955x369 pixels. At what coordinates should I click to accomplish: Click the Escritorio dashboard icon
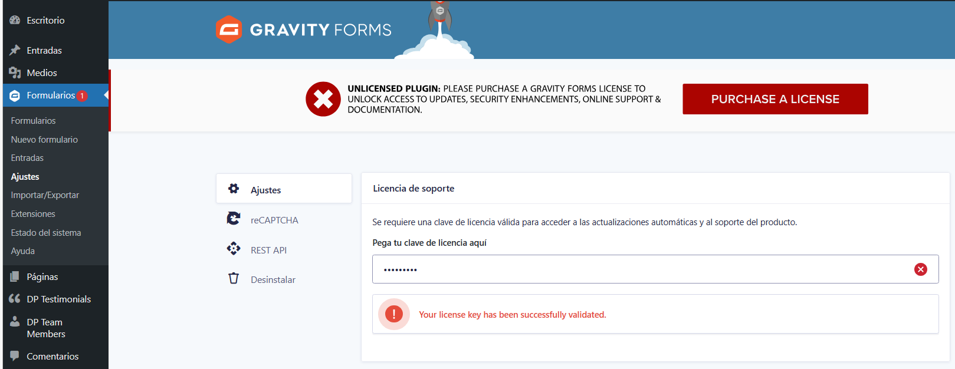pyautogui.click(x=15, y=20)
